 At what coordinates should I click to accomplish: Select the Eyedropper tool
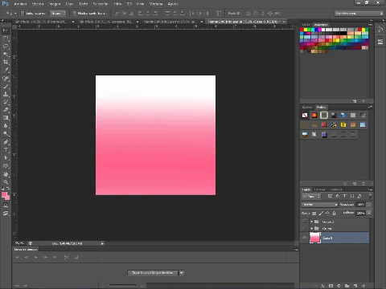(6, 70)
